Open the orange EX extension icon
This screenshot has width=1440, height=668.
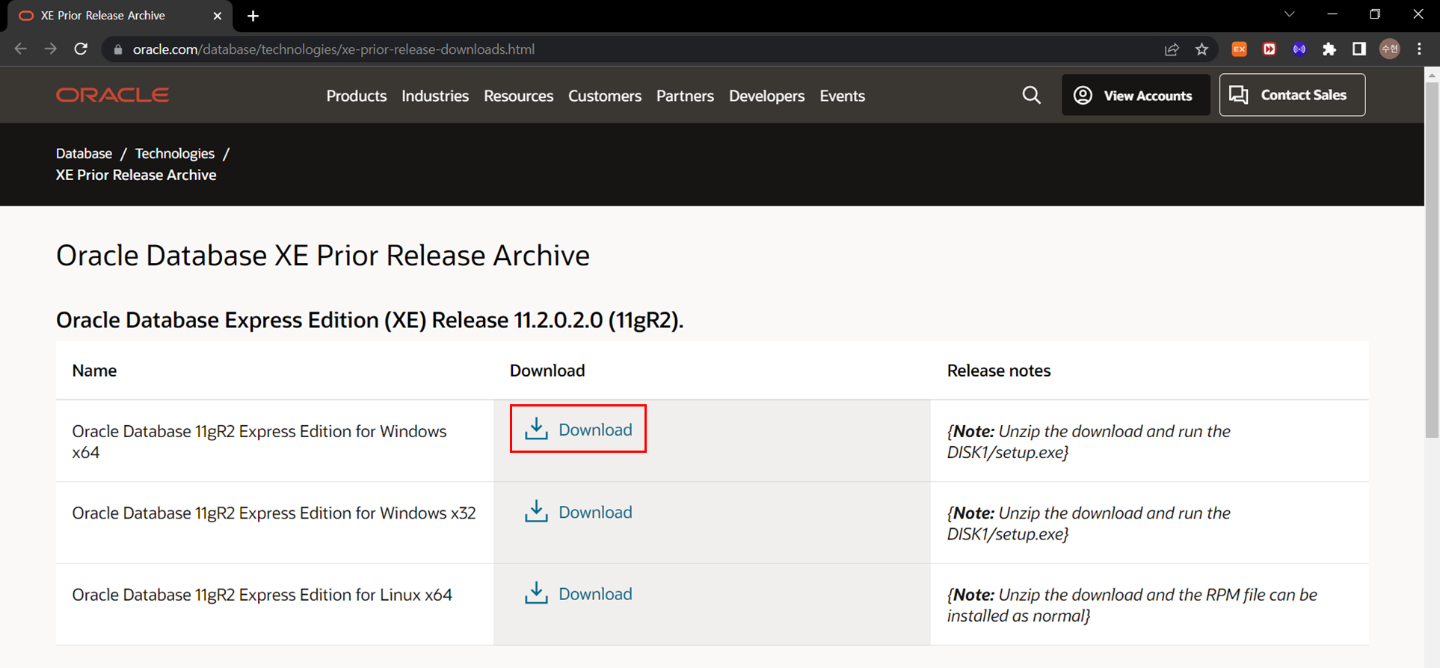(1239, 49)
